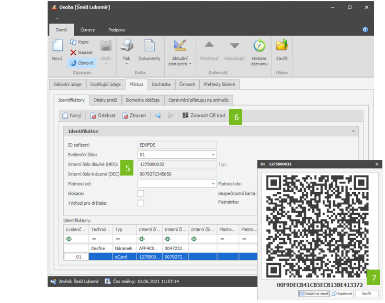Screen dimensions: 385x303
Task: Close window with Zavřít folder icon
Action: pyautogui.click(x=282, y=50)
